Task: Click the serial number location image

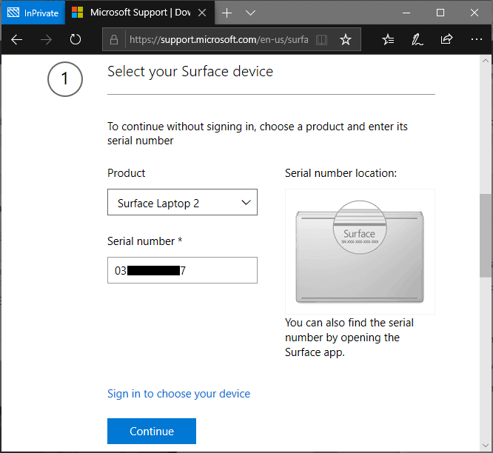Action: click(x=360, y=252)
